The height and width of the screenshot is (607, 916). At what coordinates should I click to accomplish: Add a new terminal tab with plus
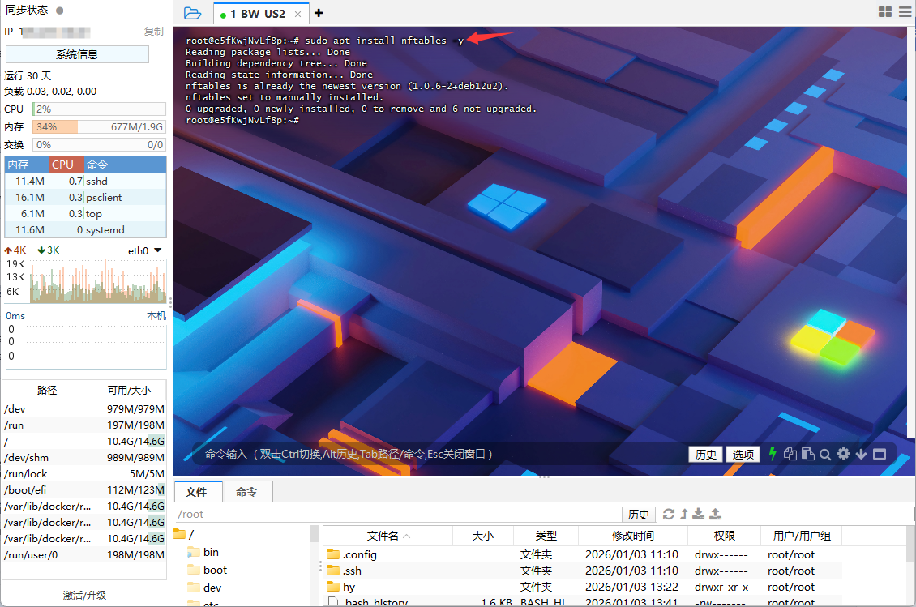(x=319, y=13)
